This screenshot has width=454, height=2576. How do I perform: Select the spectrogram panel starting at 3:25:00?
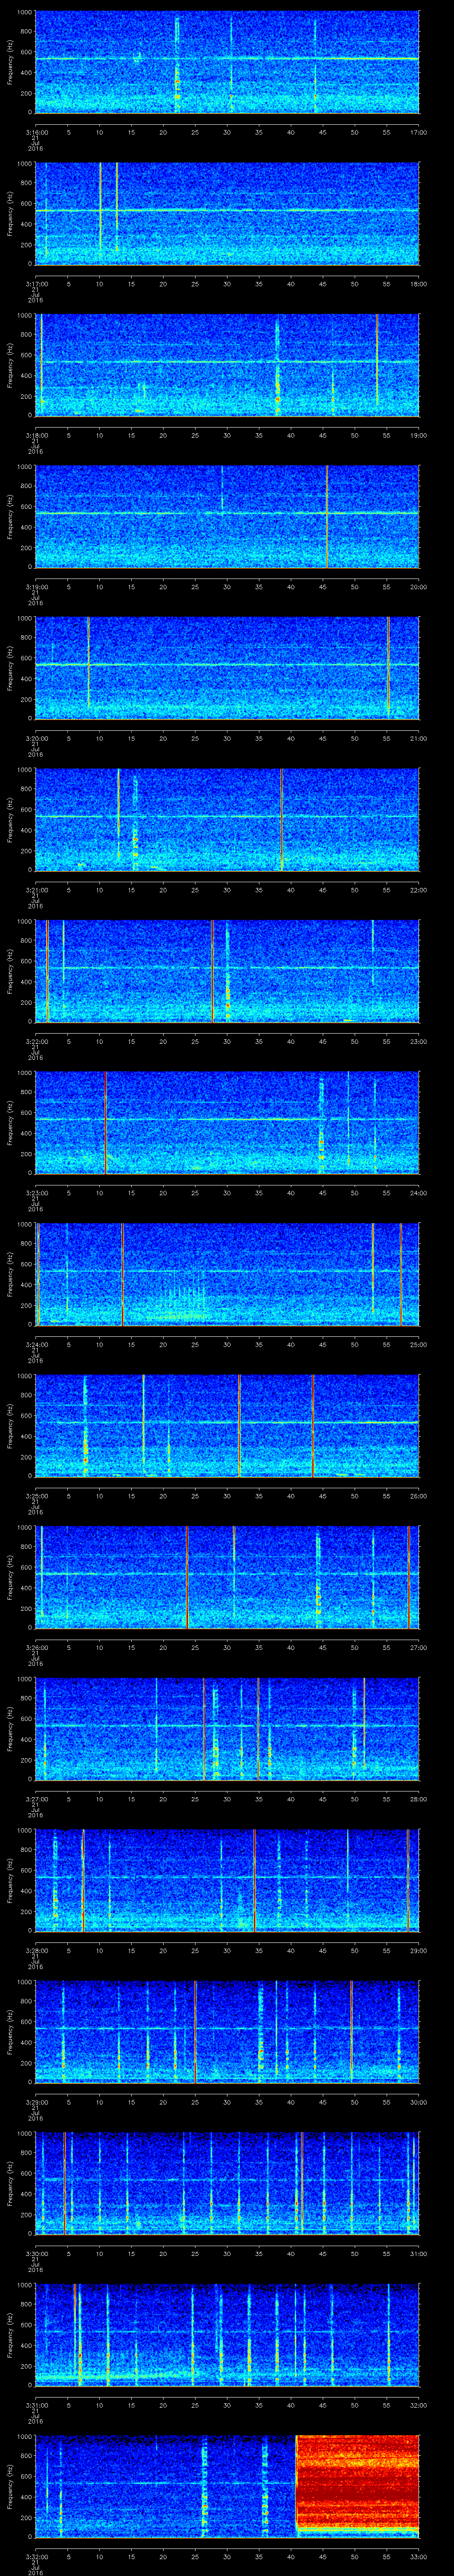[227, 1426]
